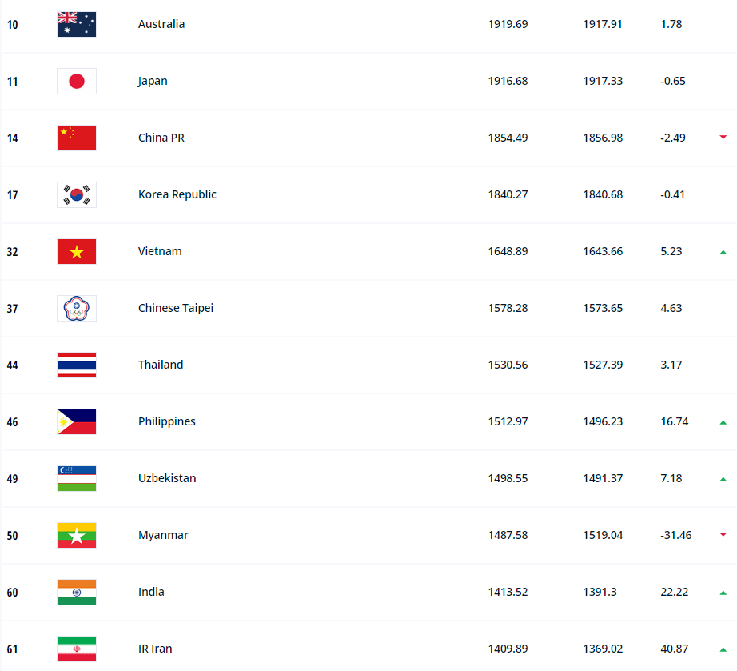737x671 pixels.
Task: Open the Uzbekistan team link
Action: pos(167,478)
